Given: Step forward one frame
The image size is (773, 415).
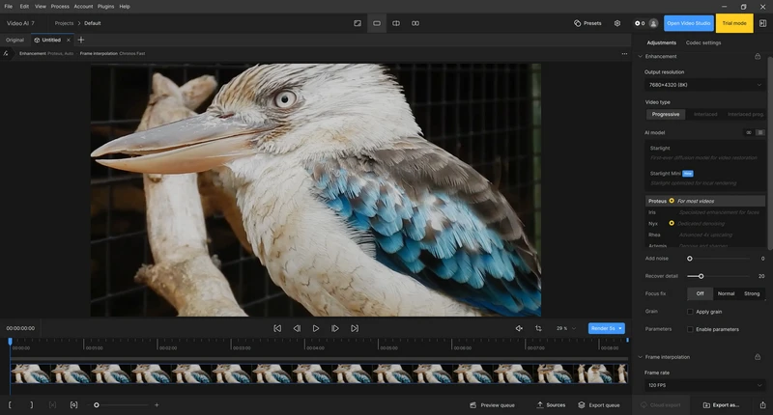Looking at the screenshot, I should pyautogui.click(x=335, y=328).
